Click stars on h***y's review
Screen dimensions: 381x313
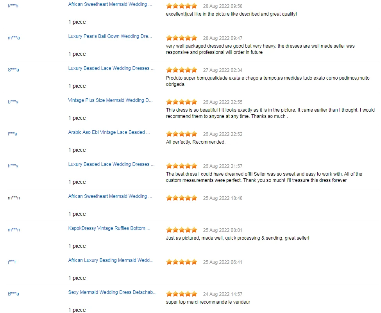[182, 166]
